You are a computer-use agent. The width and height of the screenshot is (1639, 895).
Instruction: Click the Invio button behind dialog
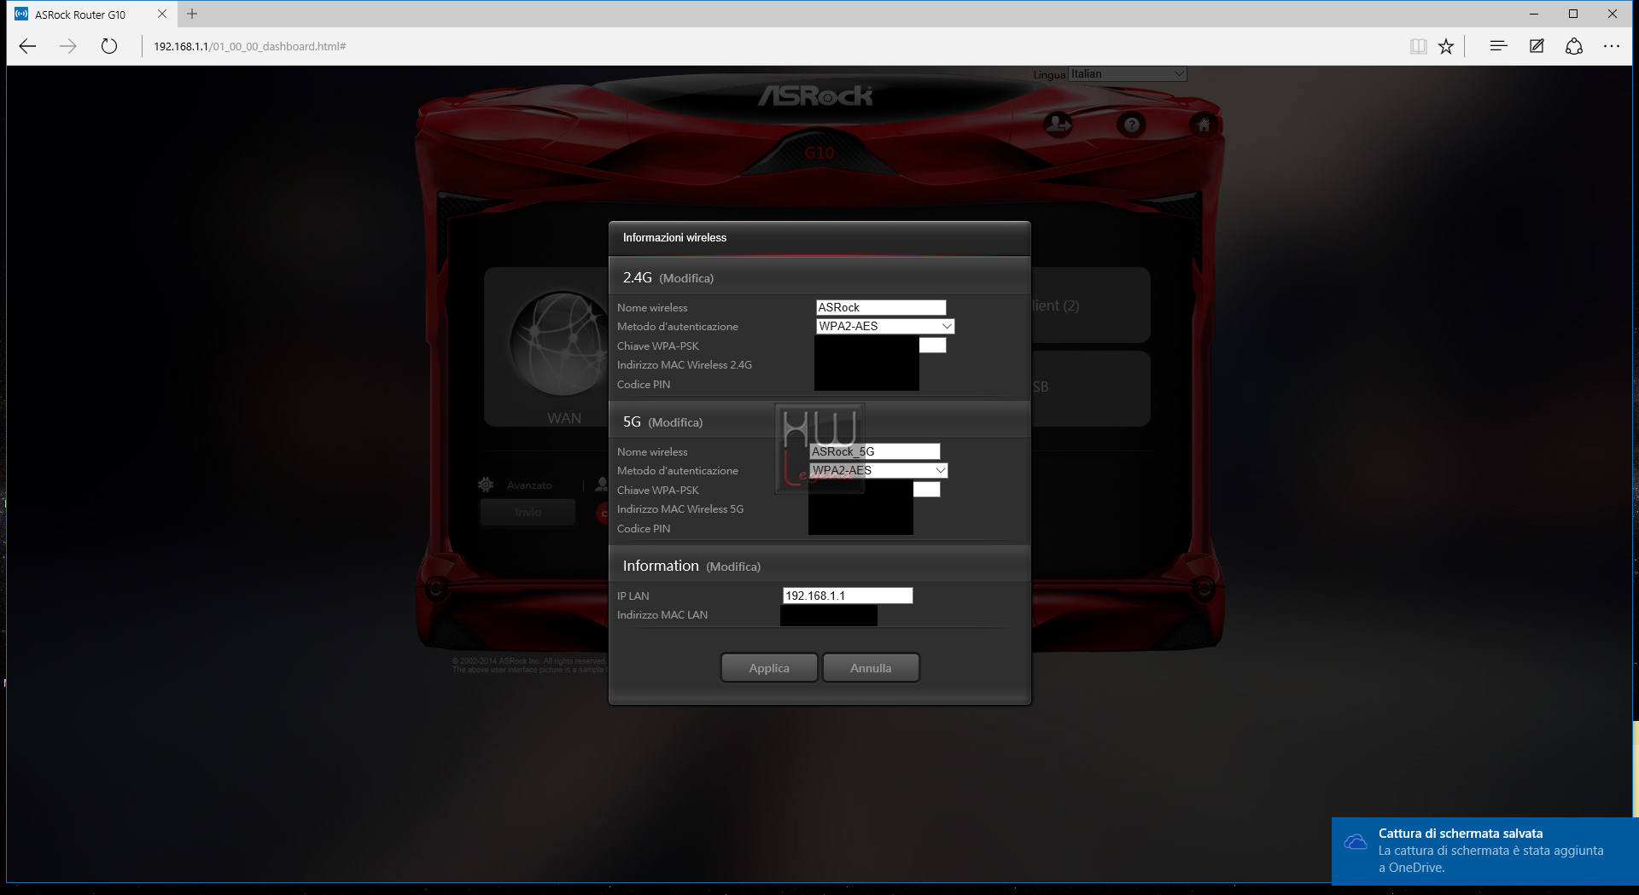pyautogui.click(x=528, y=512)
